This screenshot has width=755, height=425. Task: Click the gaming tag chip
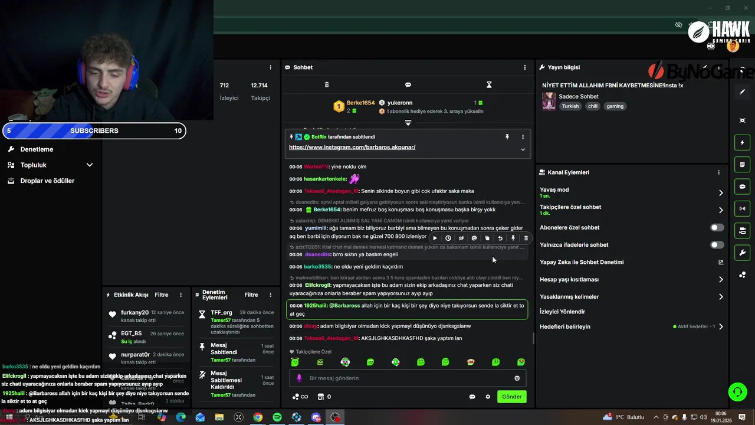coord(615,106)
